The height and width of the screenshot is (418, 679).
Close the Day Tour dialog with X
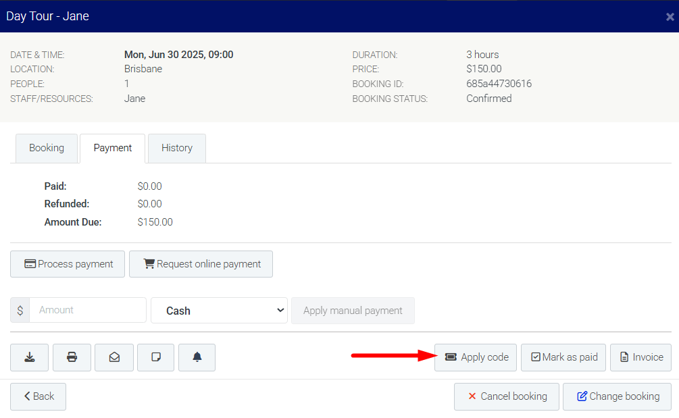(x=670, y=17)
